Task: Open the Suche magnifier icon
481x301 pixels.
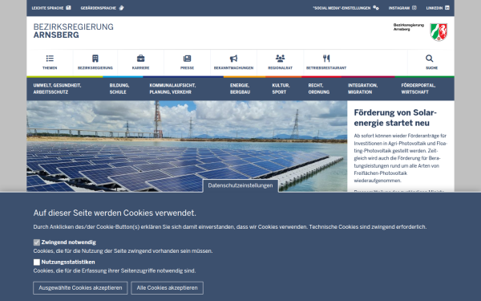Action: pyautogui.click(x=429, y=59)
